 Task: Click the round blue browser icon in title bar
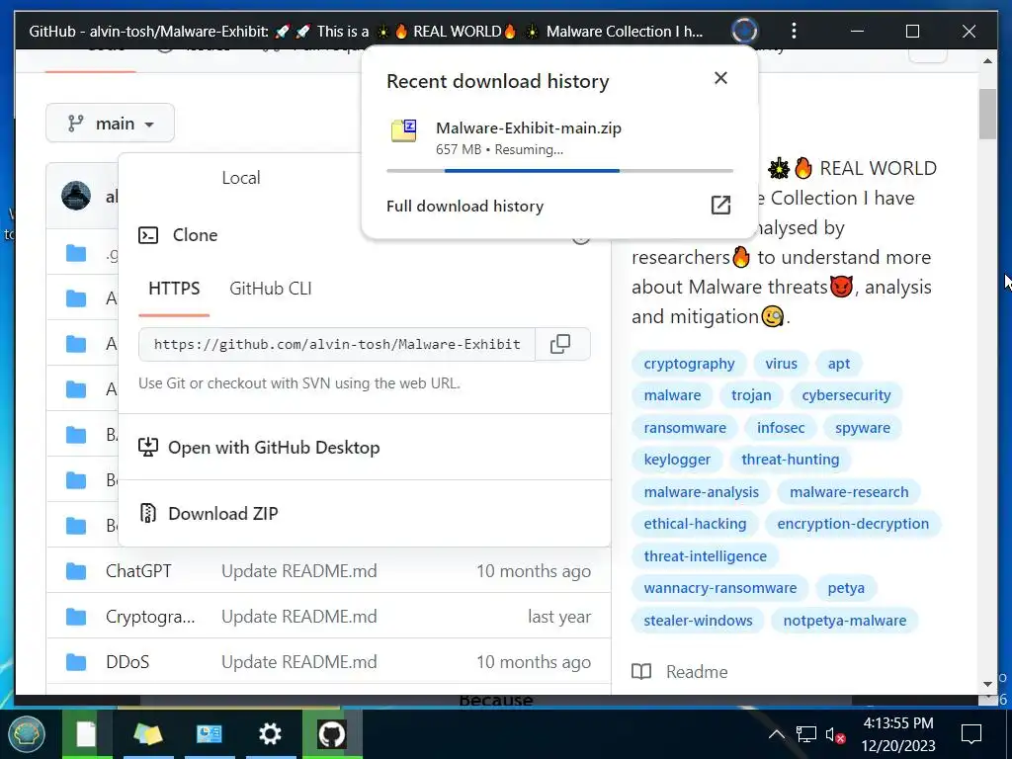click(744, 31)
